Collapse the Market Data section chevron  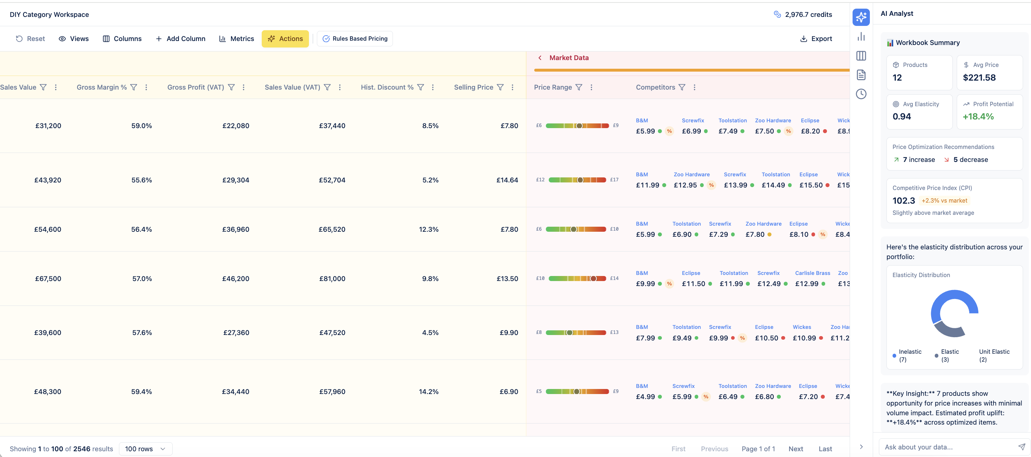[x=540, y=58]
